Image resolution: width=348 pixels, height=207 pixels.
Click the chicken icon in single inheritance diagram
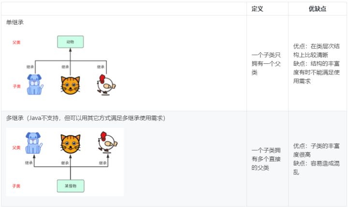pos(106,85)
